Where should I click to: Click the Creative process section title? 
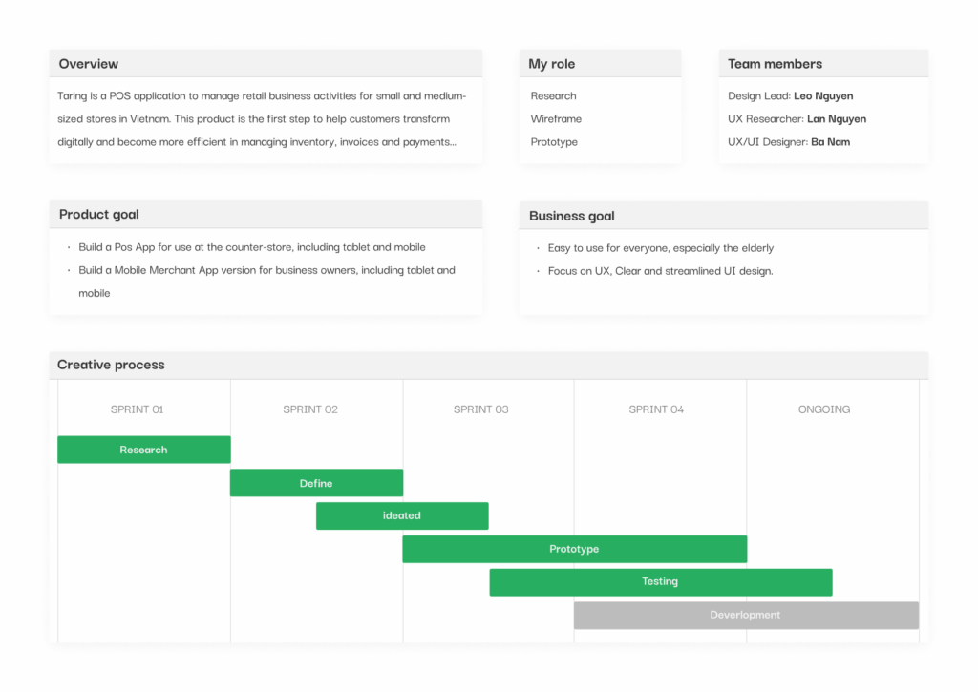click(111, 365)
